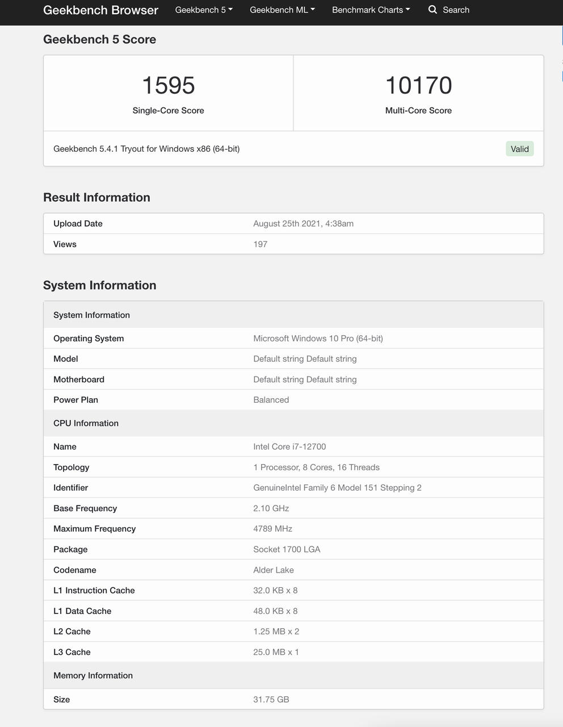The width and height of the screenshot is (563, 727).
Task: Click the L1 Instruction Cache label
Action: (94, 591)
